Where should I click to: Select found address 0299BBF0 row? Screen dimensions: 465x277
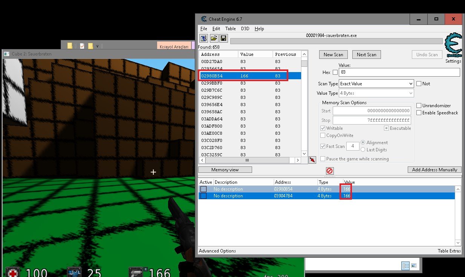[250, 83]
